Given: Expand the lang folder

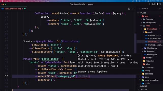Looking at the screenshot, I should pos(140,77).
